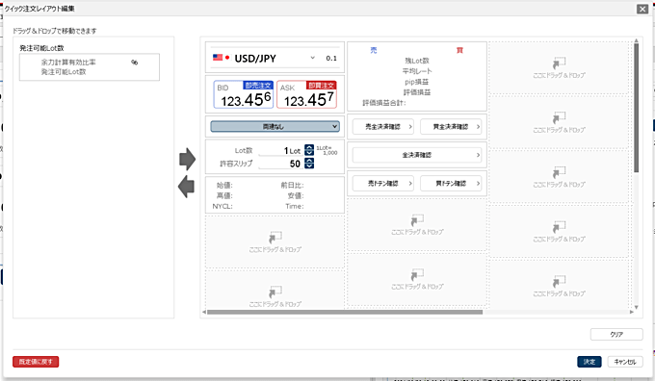Click the 評価損益合計: label
Viewport: 655px width, 381px height.
[384, 103]
